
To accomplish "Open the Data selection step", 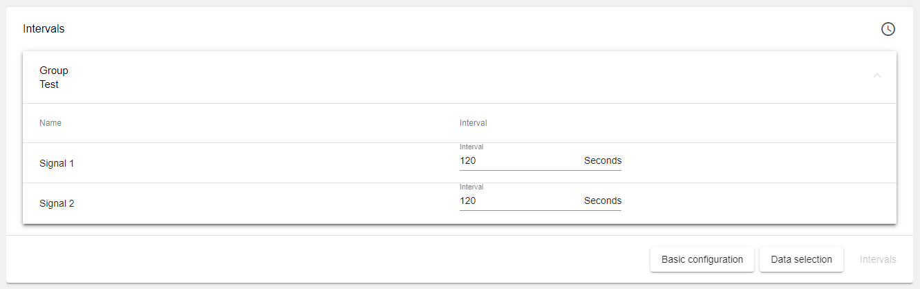I will coord(801,260).
